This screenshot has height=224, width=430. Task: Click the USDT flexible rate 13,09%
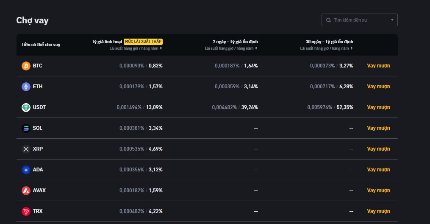coord(154,107)
